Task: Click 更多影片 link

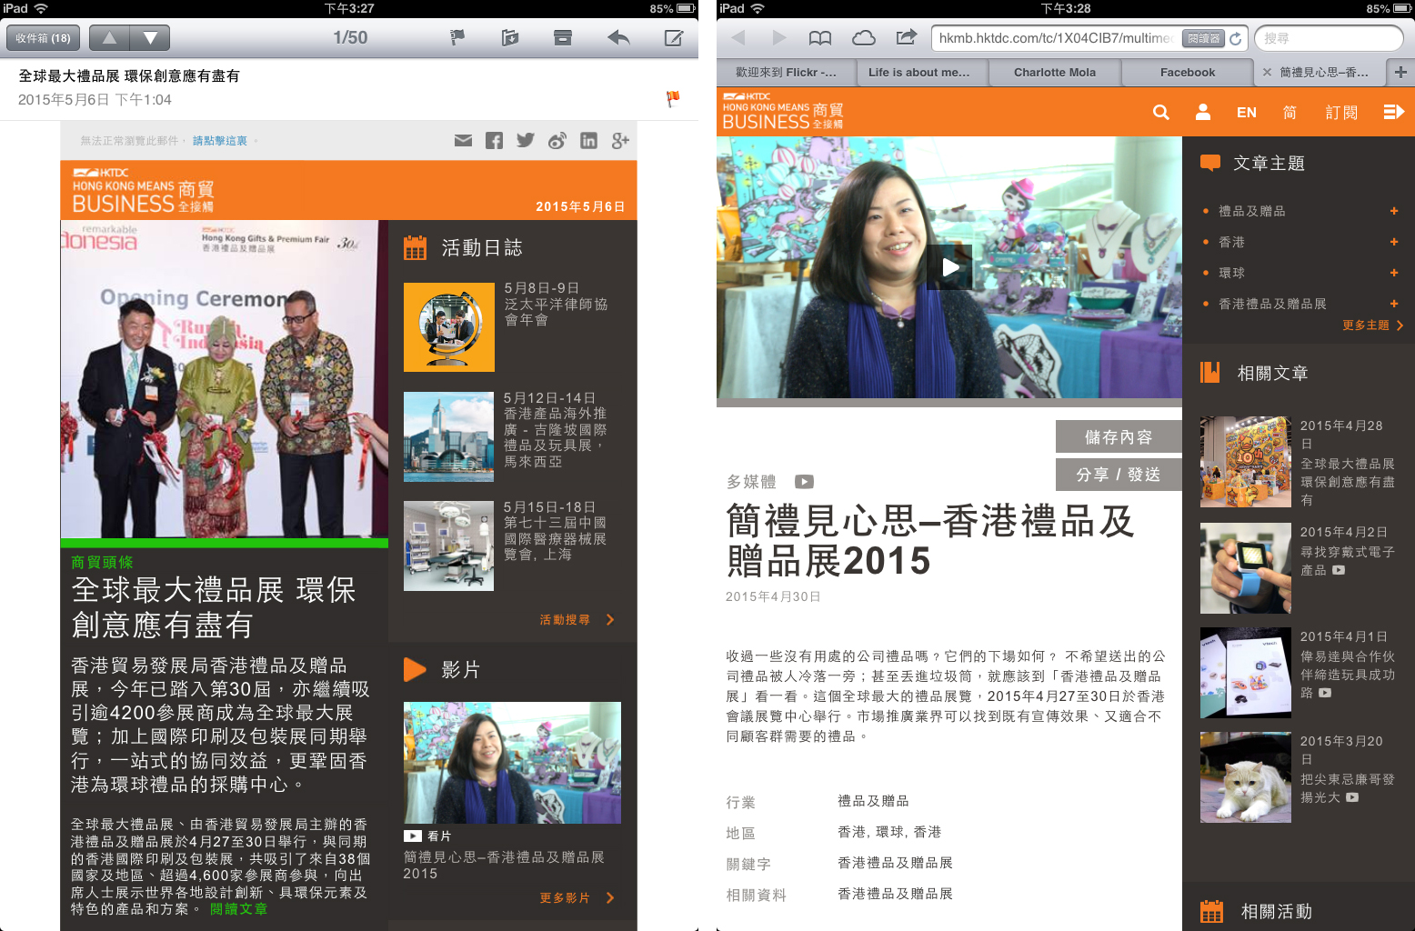Action: pos(577,898)
